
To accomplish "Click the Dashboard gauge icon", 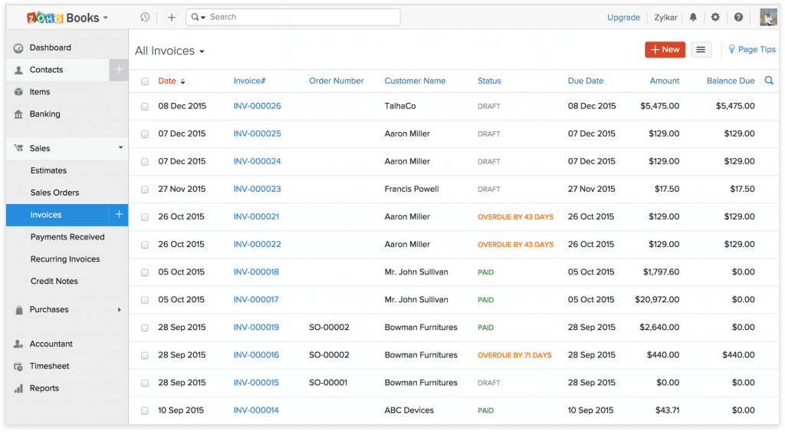I will coord(18,48).
